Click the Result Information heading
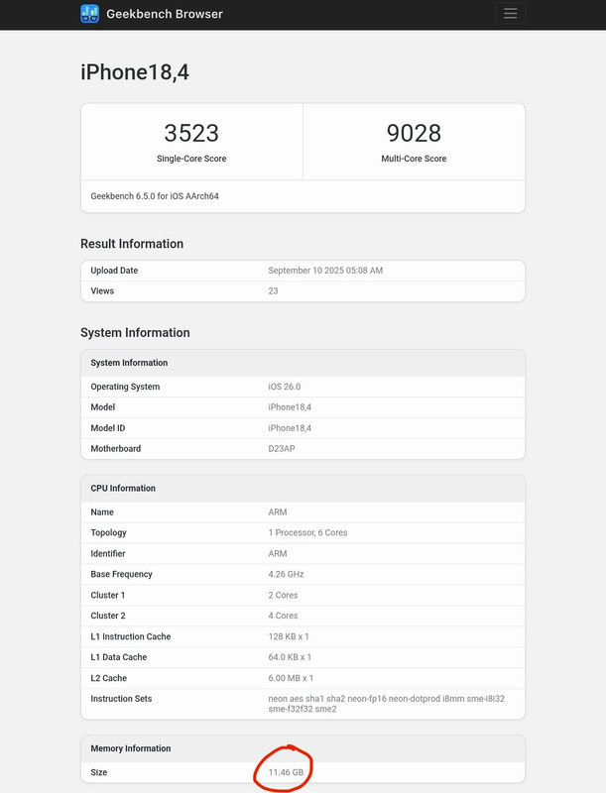Viewport: 606px width, 793px height. (132, 244)
